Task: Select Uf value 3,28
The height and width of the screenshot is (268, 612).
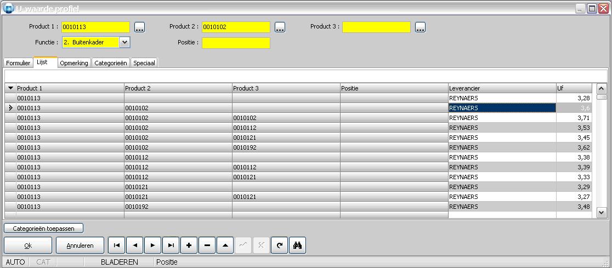Action: [x=574, y=98]
